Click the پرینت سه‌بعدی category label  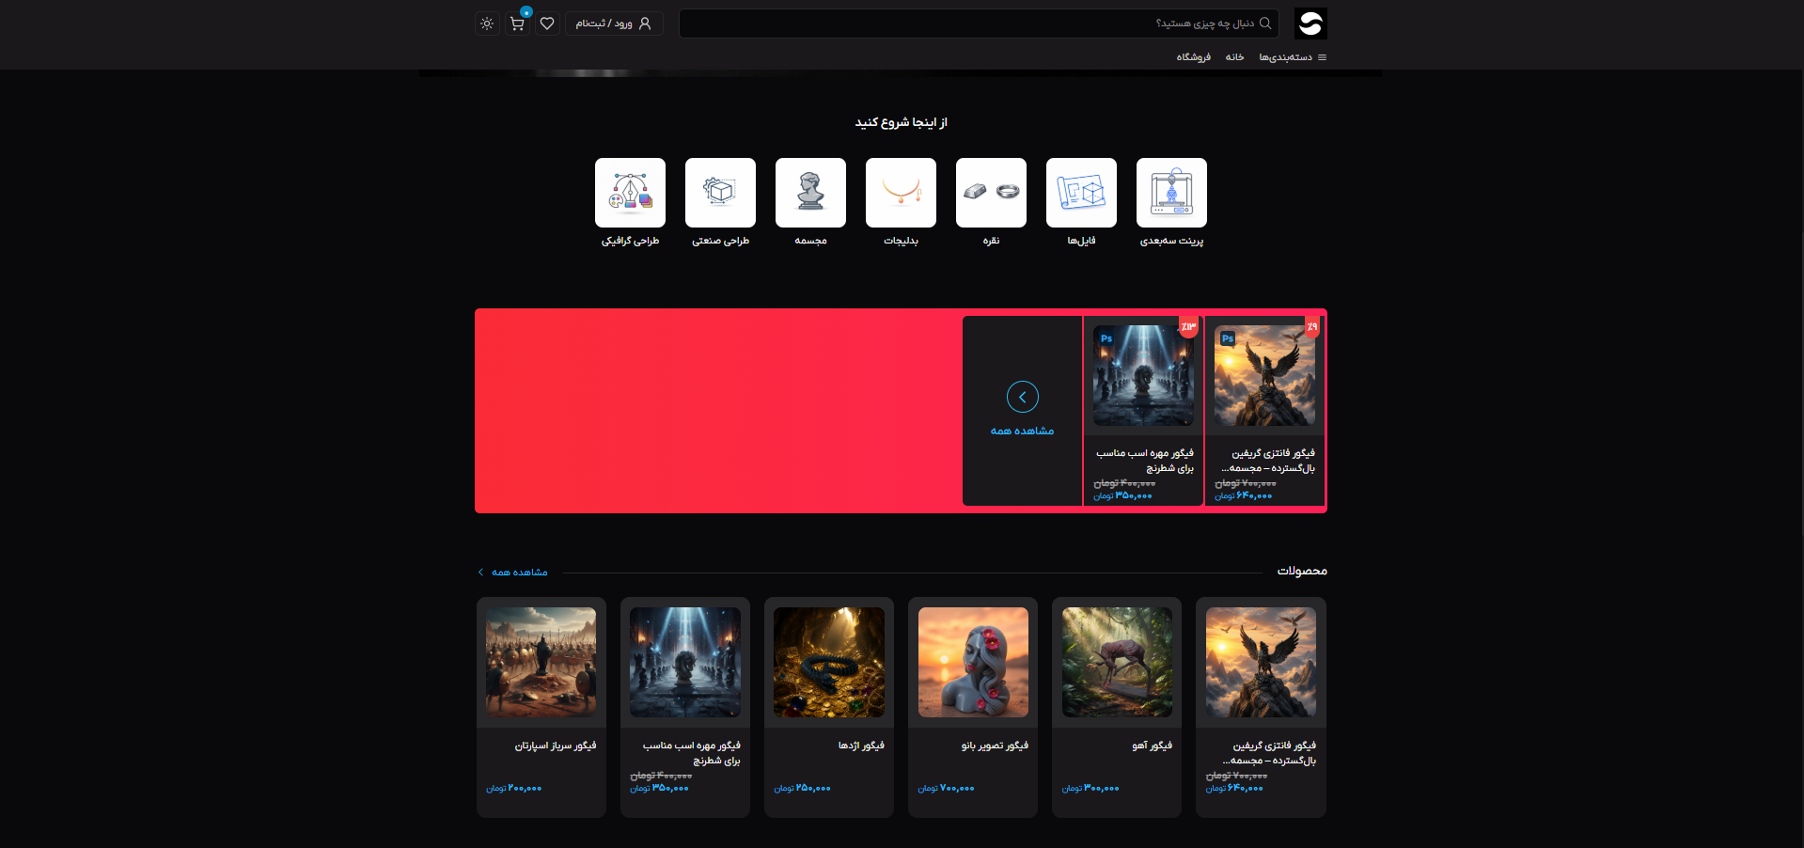tap(1171, 241)
